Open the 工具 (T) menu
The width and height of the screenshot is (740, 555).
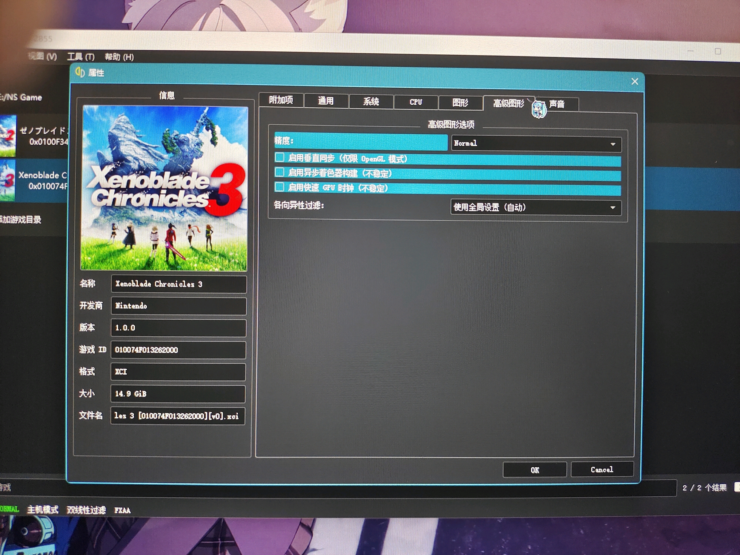(81, 57)
